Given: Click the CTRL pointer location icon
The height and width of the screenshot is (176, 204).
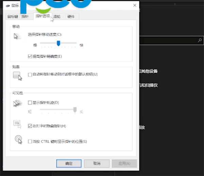Looking at the screenshot, I should coord(18,139).
